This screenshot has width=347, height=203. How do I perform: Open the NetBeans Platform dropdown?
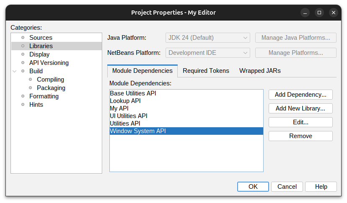(x=208, y=53)
